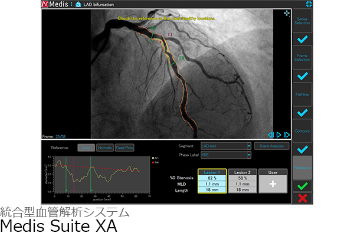Click the red Ref. legend swatch

tap(153, 162)
